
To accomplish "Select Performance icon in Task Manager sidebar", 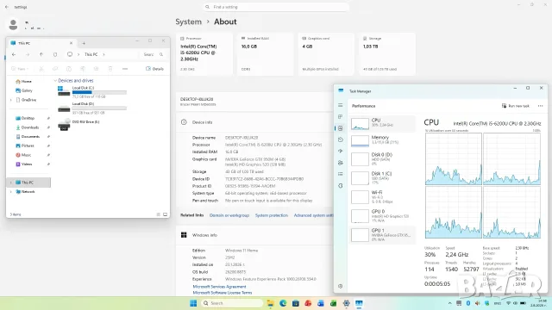I will tap(340, 128).
